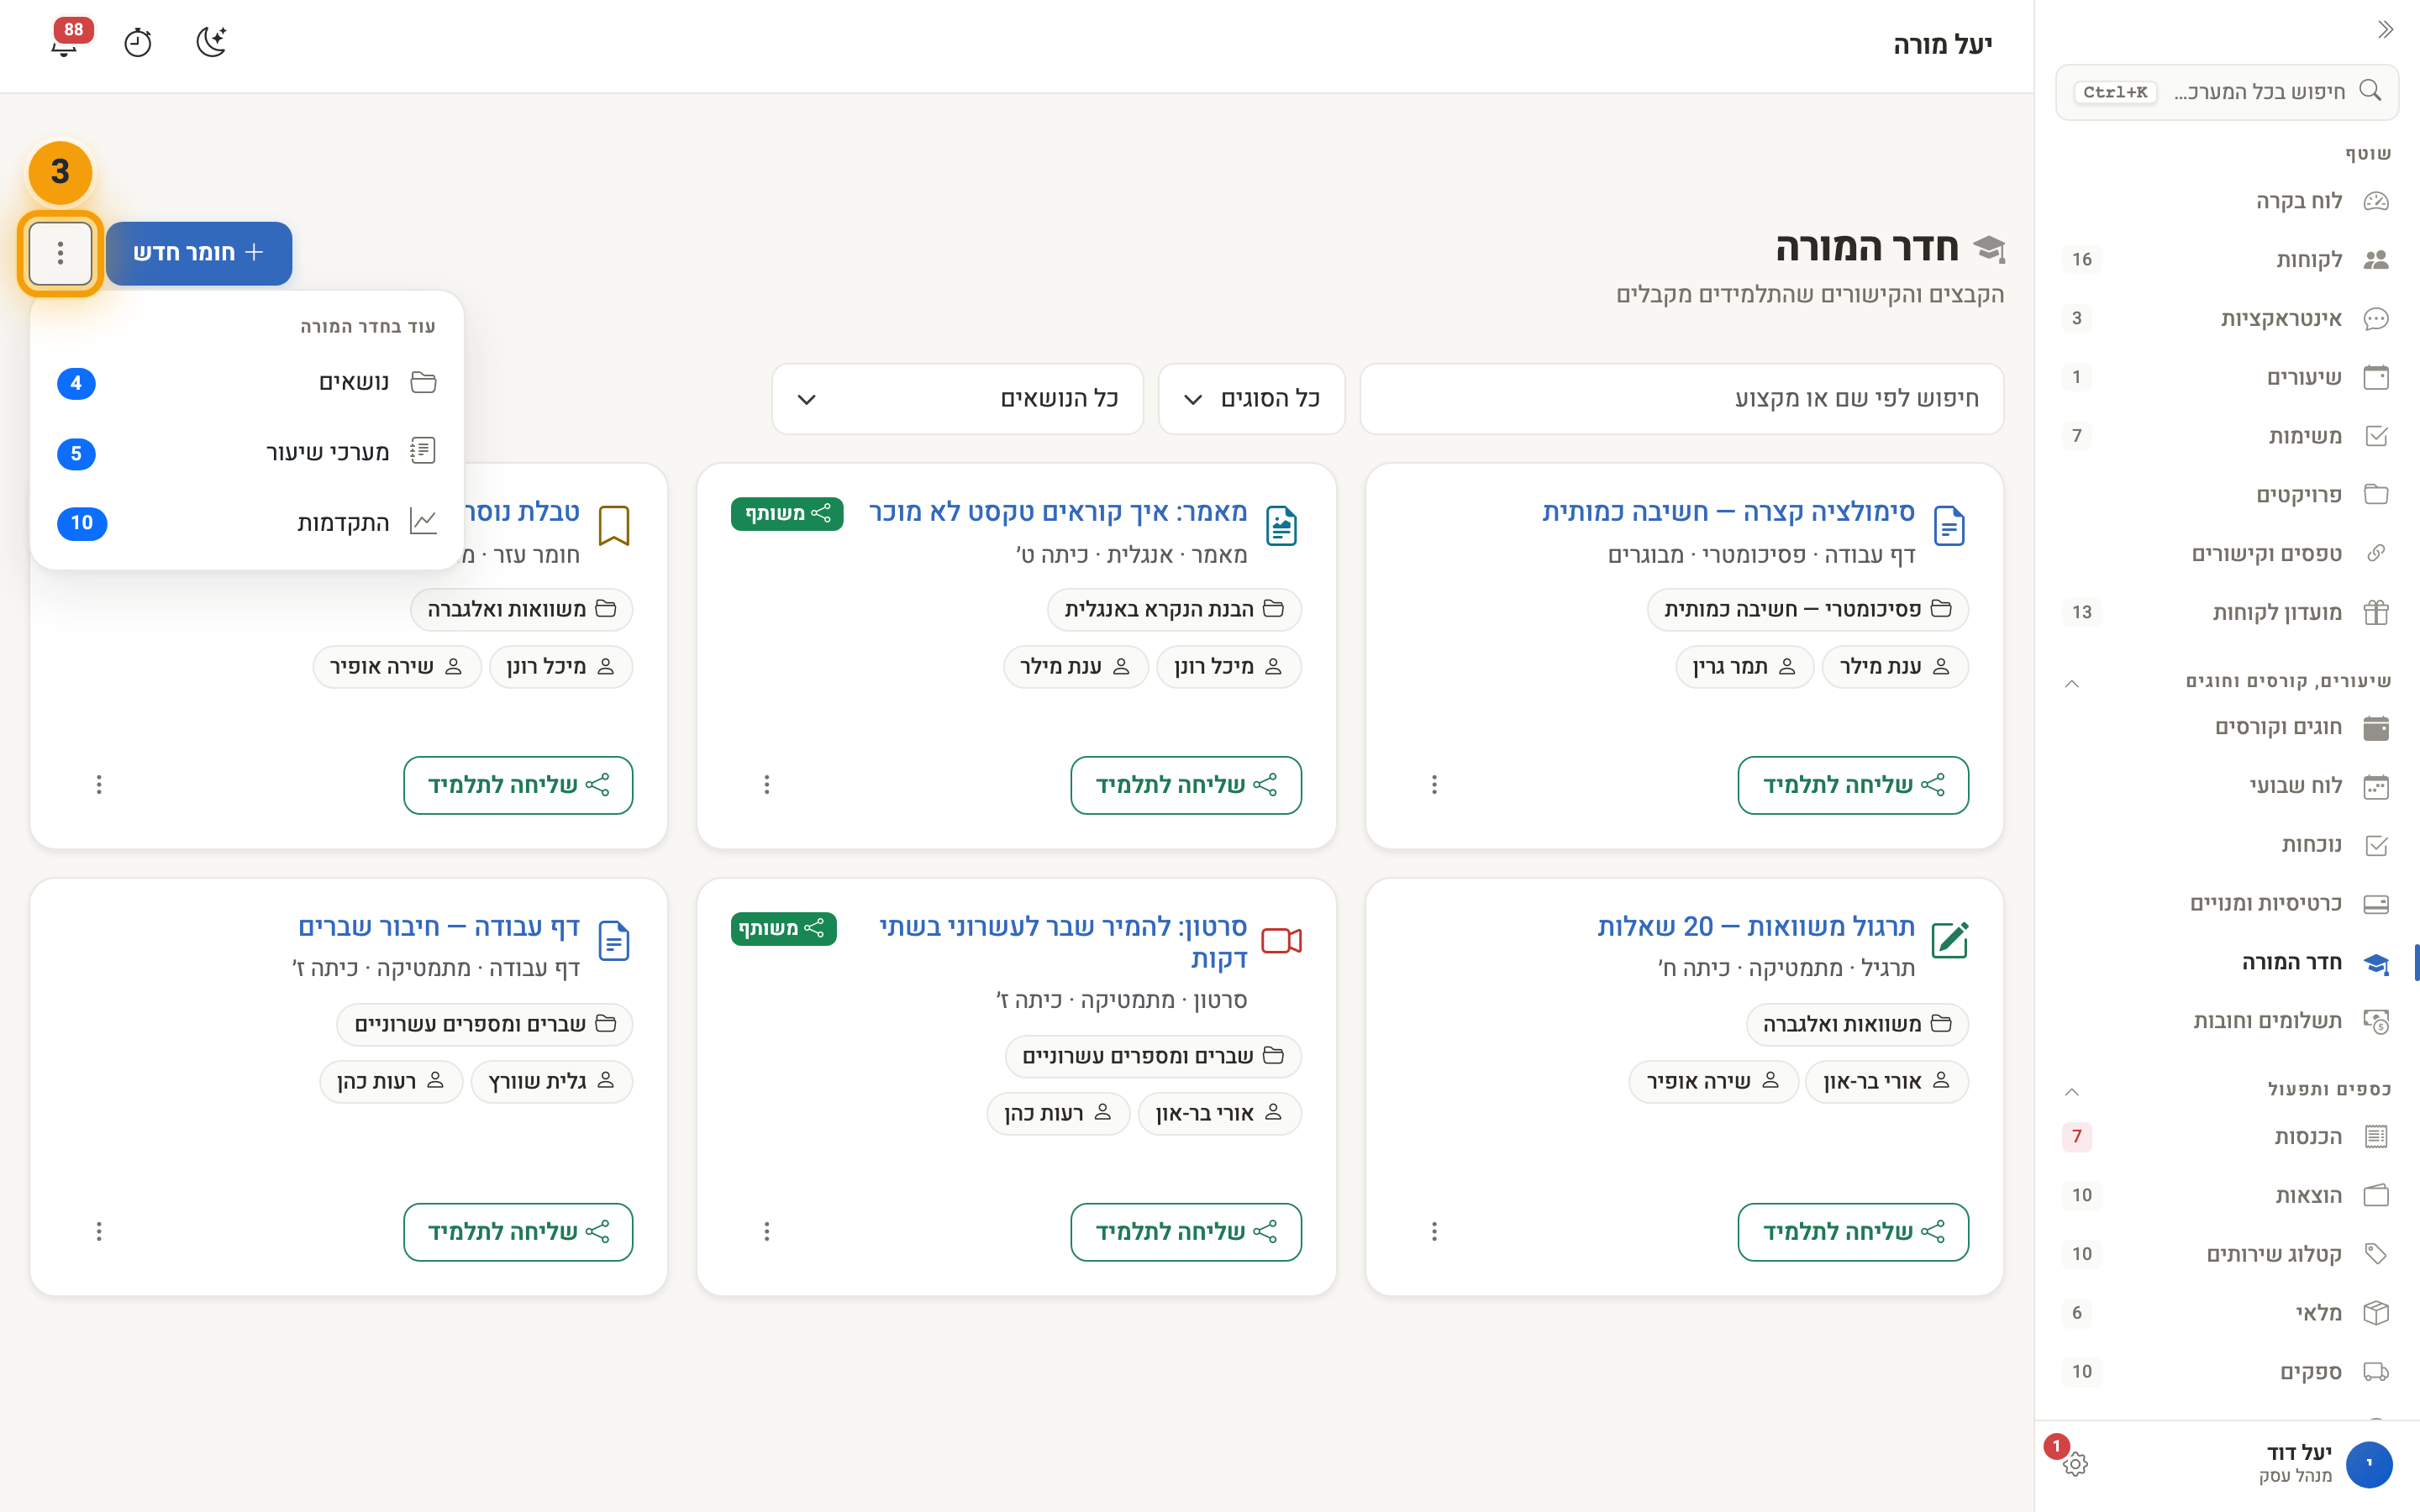Image resolution: width=2420 pixels, height=1512 pixels.
Task: Click the חומר חדש button
Action: point(199,253)
